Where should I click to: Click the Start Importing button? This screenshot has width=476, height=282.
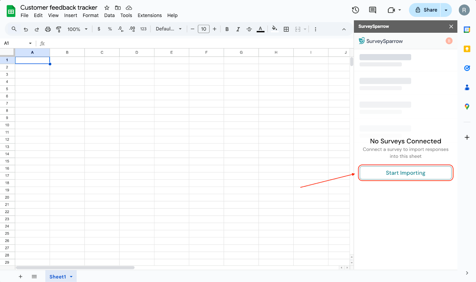click(405, 173)
